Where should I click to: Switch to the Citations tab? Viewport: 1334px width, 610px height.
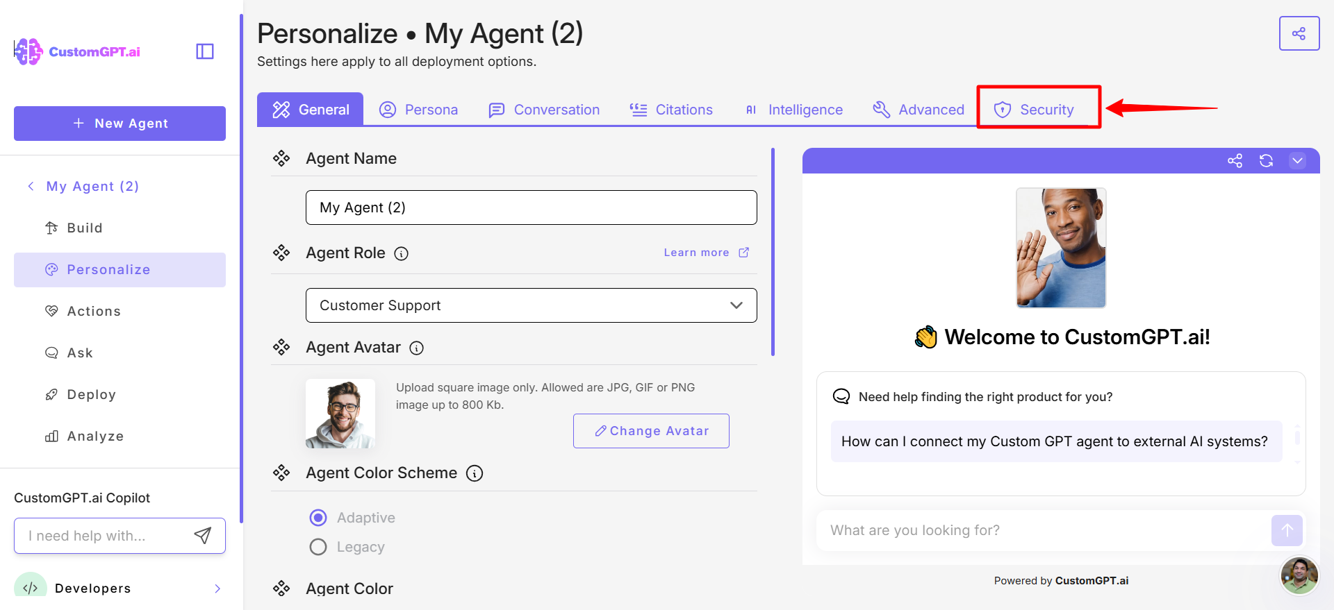click(671, 110)
